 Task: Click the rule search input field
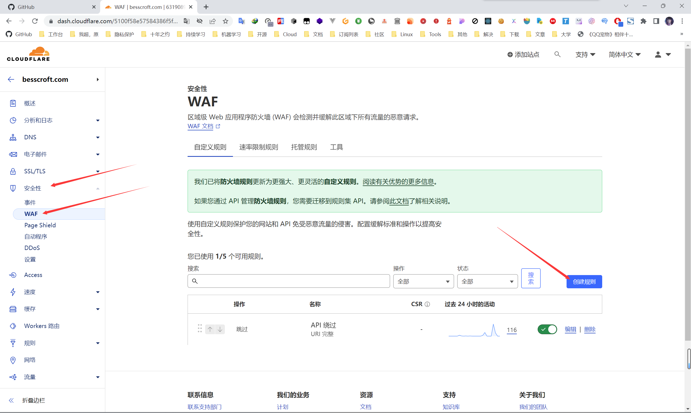(x=289, y=281)
